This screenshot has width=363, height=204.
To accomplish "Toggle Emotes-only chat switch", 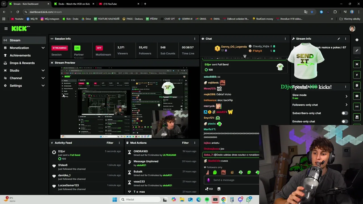I will pyautogui.click(x=345, y=122).
